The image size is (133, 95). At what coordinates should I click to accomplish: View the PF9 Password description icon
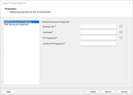[x=121, y=38]
